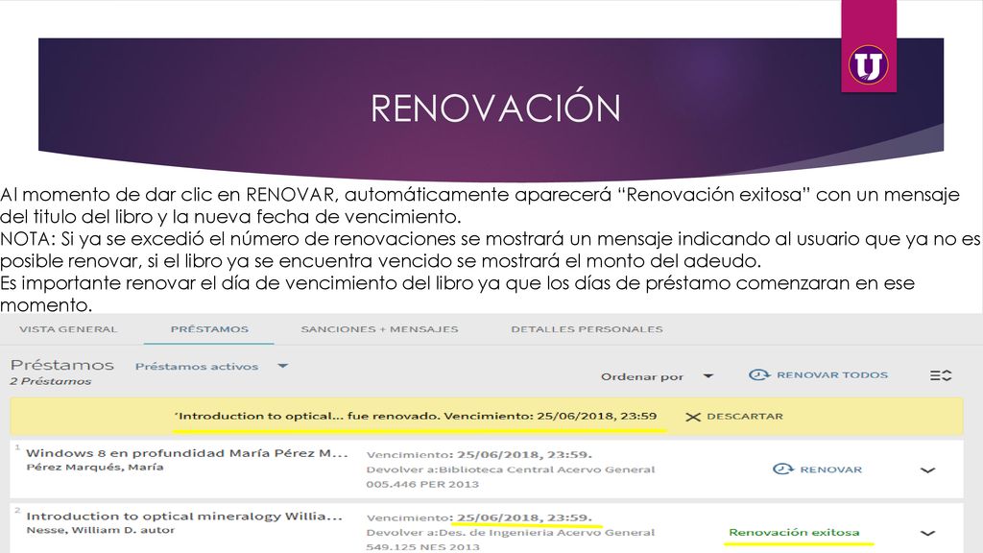Open the VISTA GENERAL tab
This screenshot has height=553, width=983.
tap(68, 329)
